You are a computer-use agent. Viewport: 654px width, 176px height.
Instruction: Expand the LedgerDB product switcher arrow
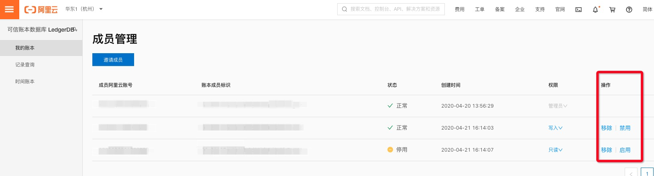(75, 30)
